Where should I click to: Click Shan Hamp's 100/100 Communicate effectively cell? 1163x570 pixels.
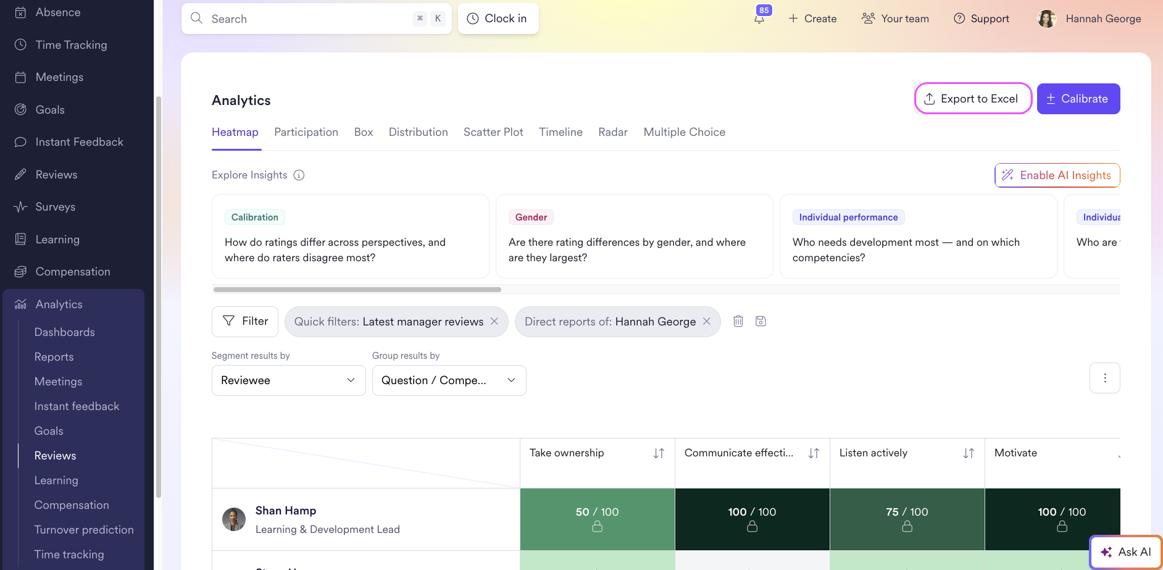pyautogui.click(x=752, y=519)
